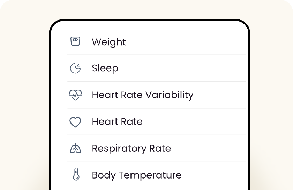The width and height of the screenshot is (293, 190).
Task: View the Sleep list row
Action: click(x=156, y=68)
